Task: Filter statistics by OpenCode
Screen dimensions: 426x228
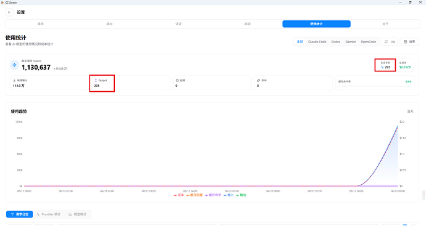Action: click(x=369, y=42)
